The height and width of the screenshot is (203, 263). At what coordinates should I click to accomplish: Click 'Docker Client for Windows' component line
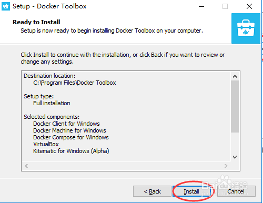pyautogui.click(x=66, y=124)
